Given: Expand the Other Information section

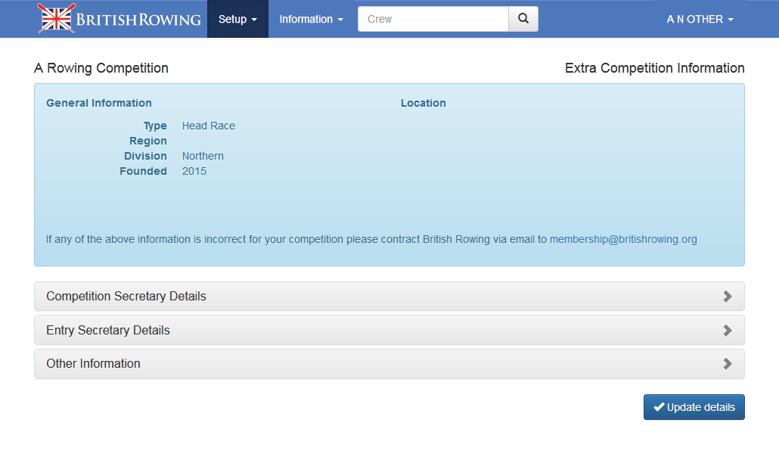Looking at the screenshot, I should point(94,364).
